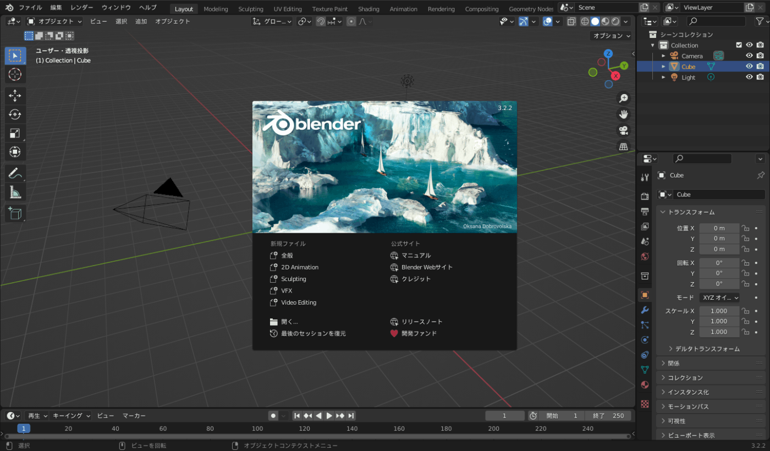Pick the Annotate pencil tool
The image size is (770, 451).
tap(15, 173)
